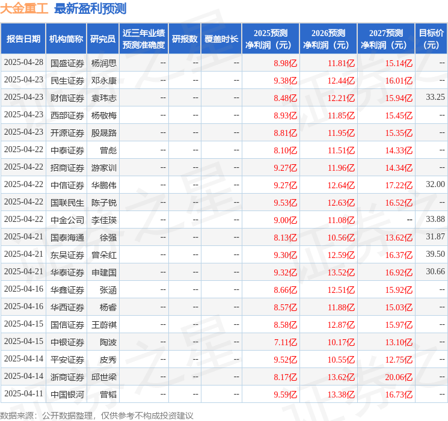This screenshot has height=421, width=448.
Task: Select the 招商证券 institution cell
Action: click(x=67, y=168)
